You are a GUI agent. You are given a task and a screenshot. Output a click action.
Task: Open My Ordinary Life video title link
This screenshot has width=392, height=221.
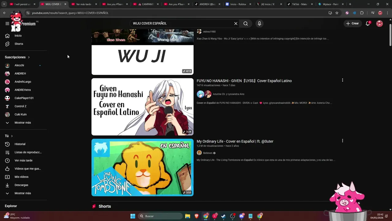click(x=235, y=141)
